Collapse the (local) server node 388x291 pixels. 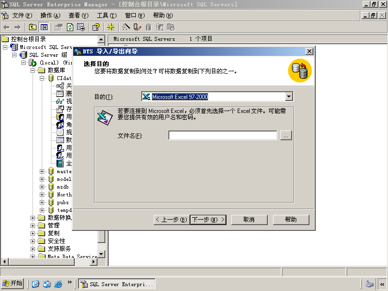[23, 63]
